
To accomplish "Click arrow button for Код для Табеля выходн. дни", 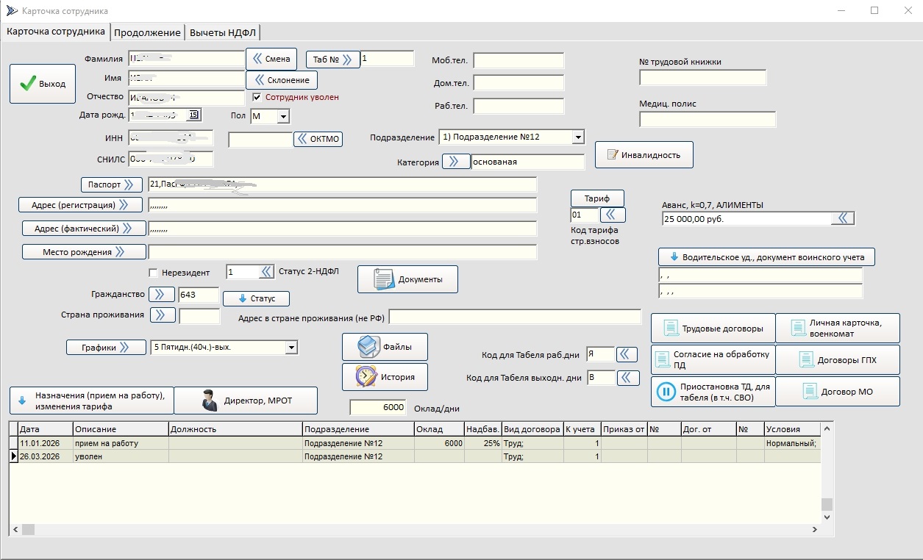I will (627, 378).
